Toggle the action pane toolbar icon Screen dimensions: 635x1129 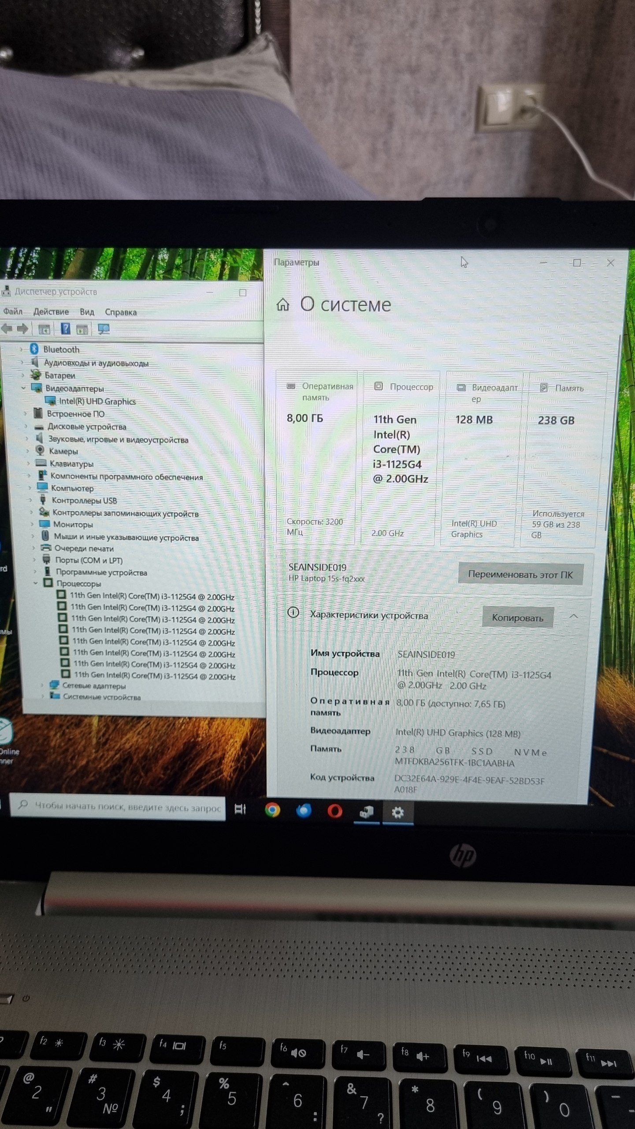click(82, 329)
